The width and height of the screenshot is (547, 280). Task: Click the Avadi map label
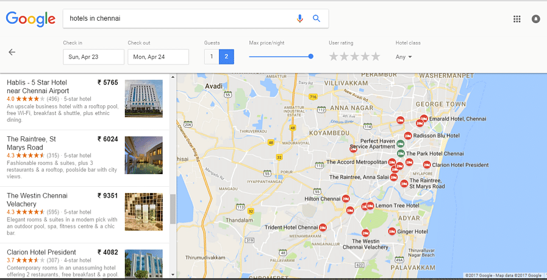[213, 86]
